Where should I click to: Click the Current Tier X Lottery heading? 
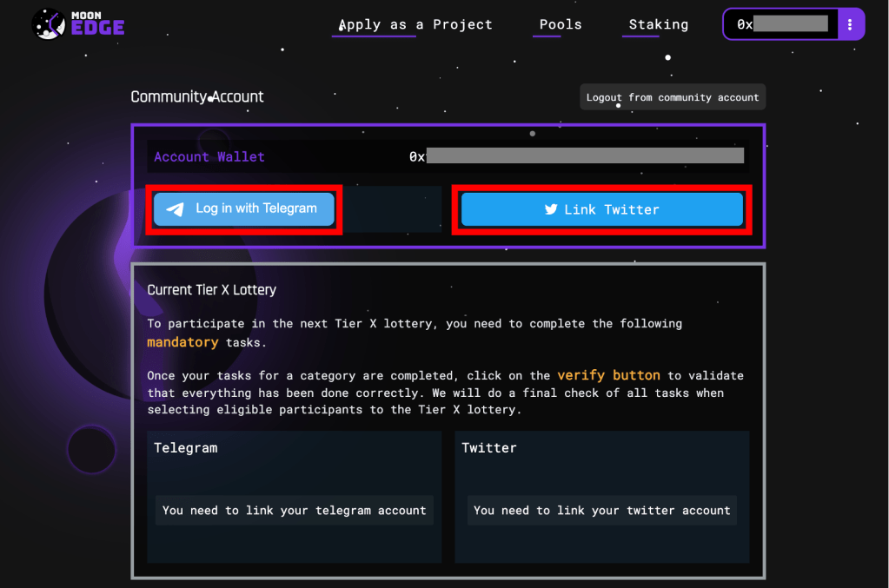tap(211, 289)
